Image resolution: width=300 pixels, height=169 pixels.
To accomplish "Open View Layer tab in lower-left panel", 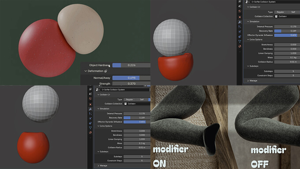I will (x=90, y=89).
